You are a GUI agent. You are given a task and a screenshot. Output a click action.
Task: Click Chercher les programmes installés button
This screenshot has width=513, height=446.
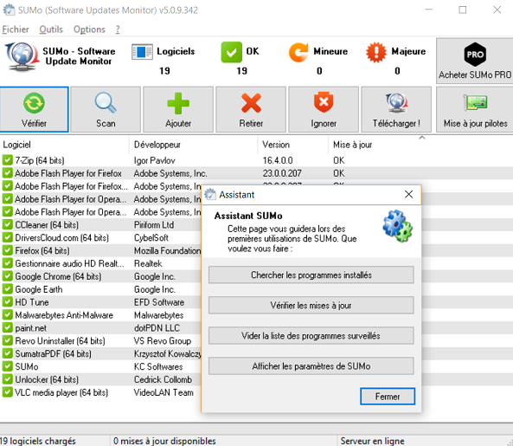point(311,275)
